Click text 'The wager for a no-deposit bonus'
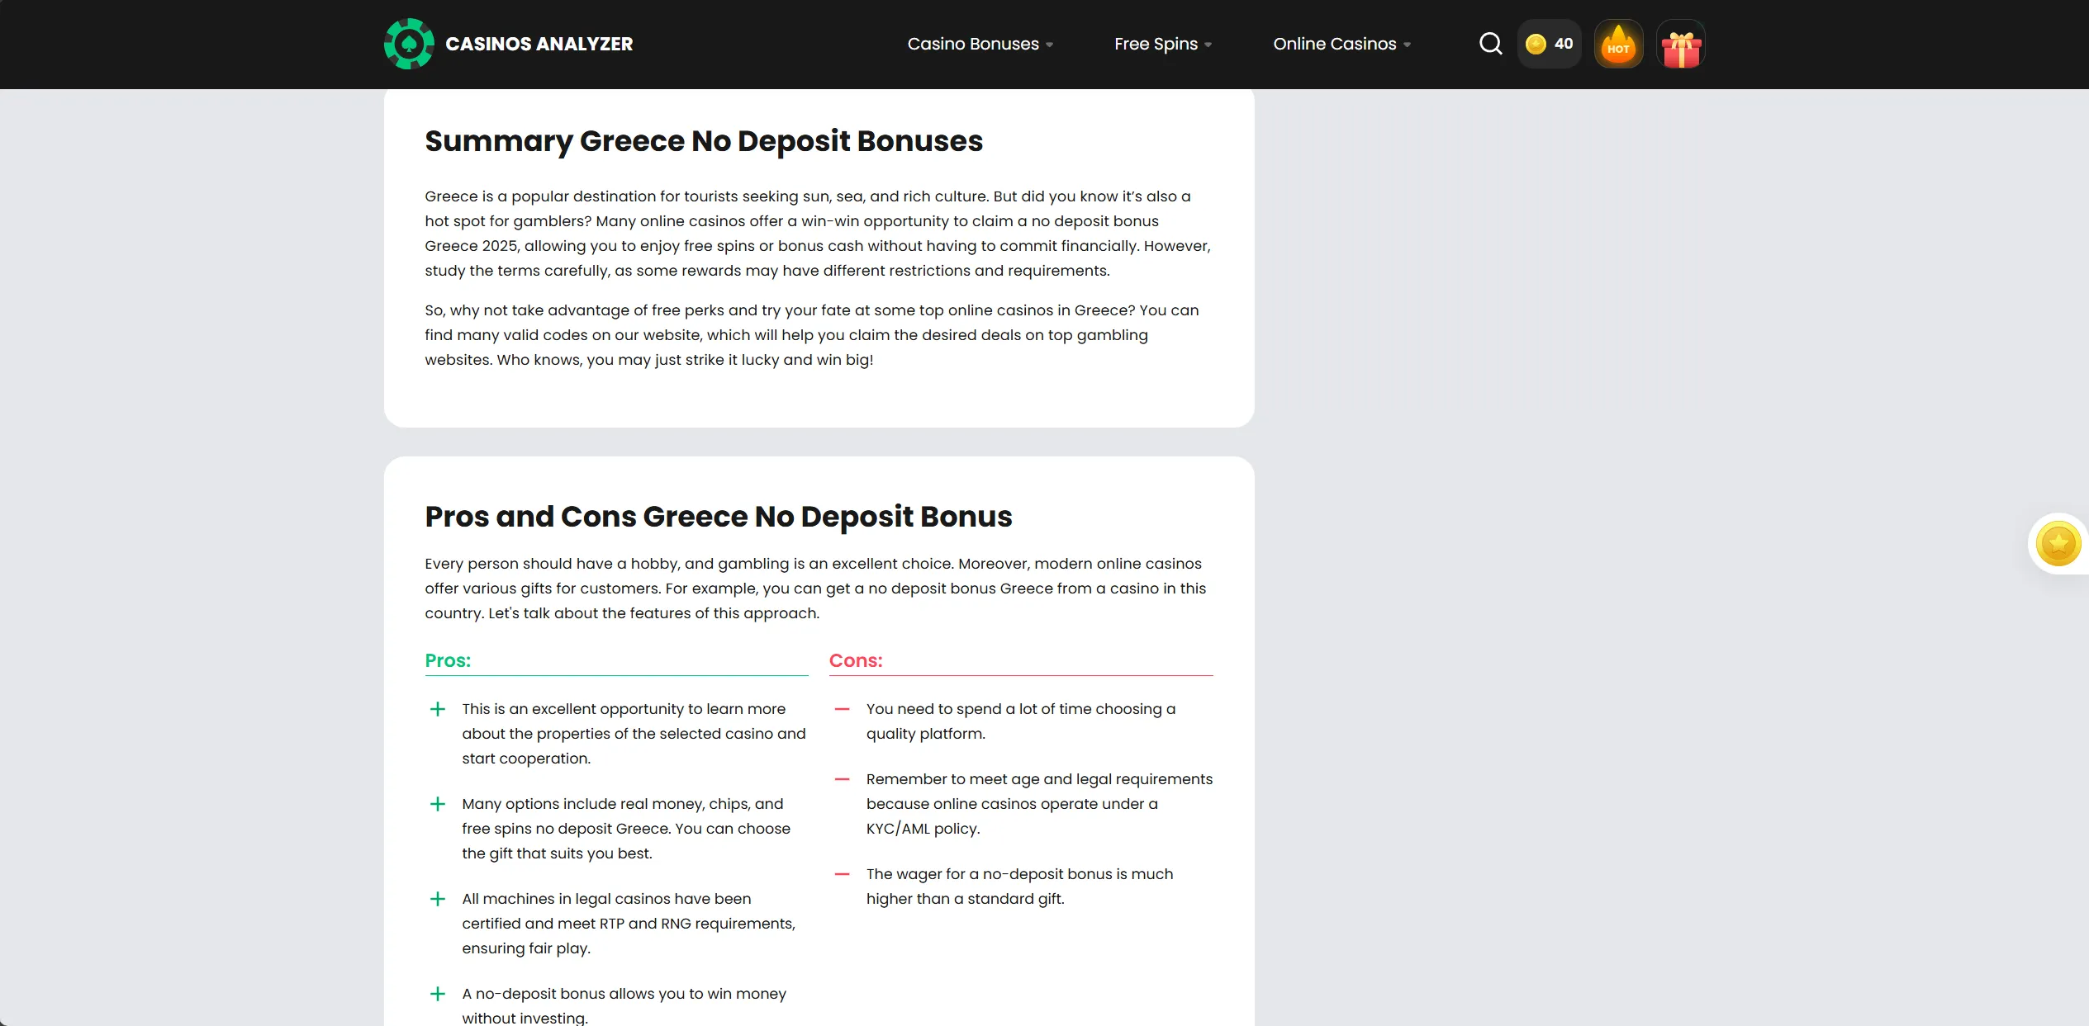Screen dimensions: 2089x1026 (989, 874)
